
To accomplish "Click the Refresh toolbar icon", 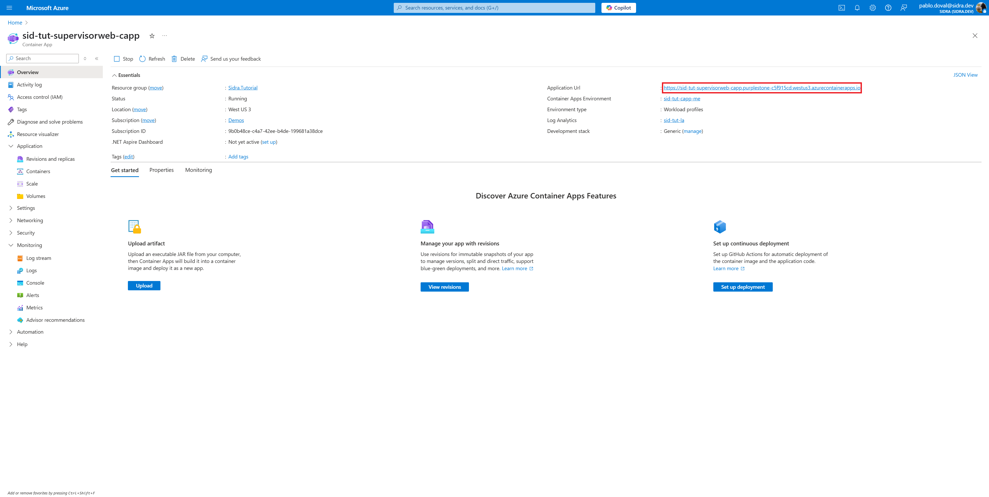I will click(x=142, y=59).
